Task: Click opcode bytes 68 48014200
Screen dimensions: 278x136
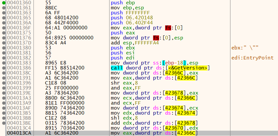Action: pyautogui.click(x=62, y=18)
